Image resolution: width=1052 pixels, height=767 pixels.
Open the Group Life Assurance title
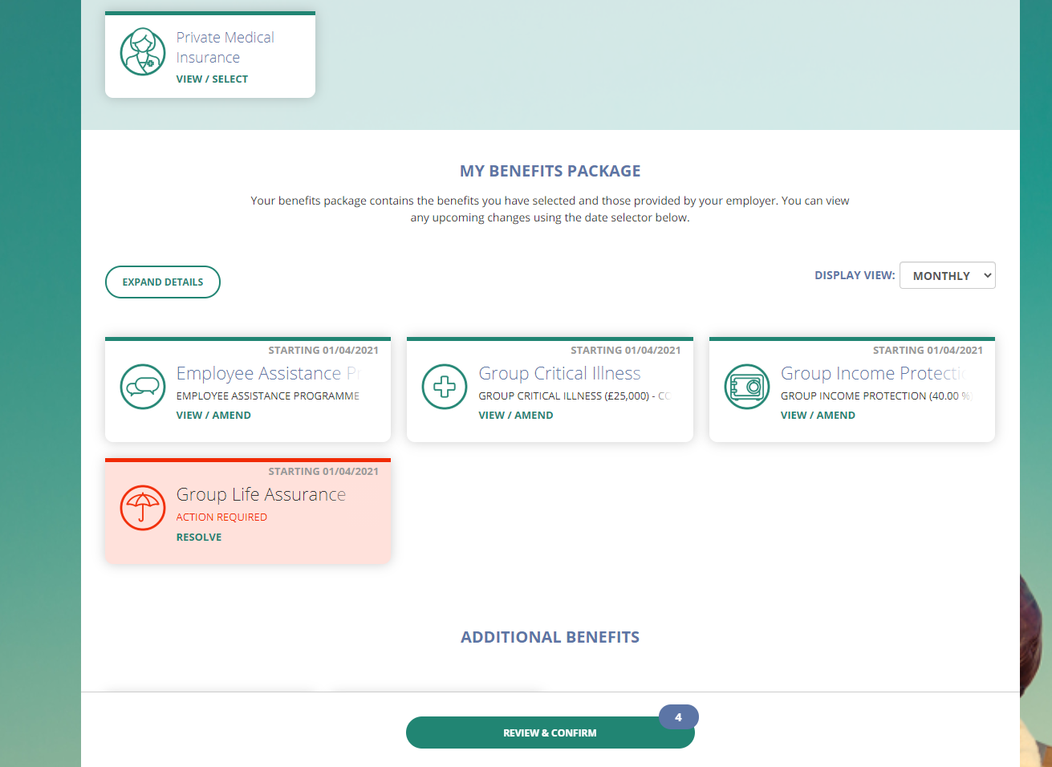pyautogui.click(x=261, y=494)
